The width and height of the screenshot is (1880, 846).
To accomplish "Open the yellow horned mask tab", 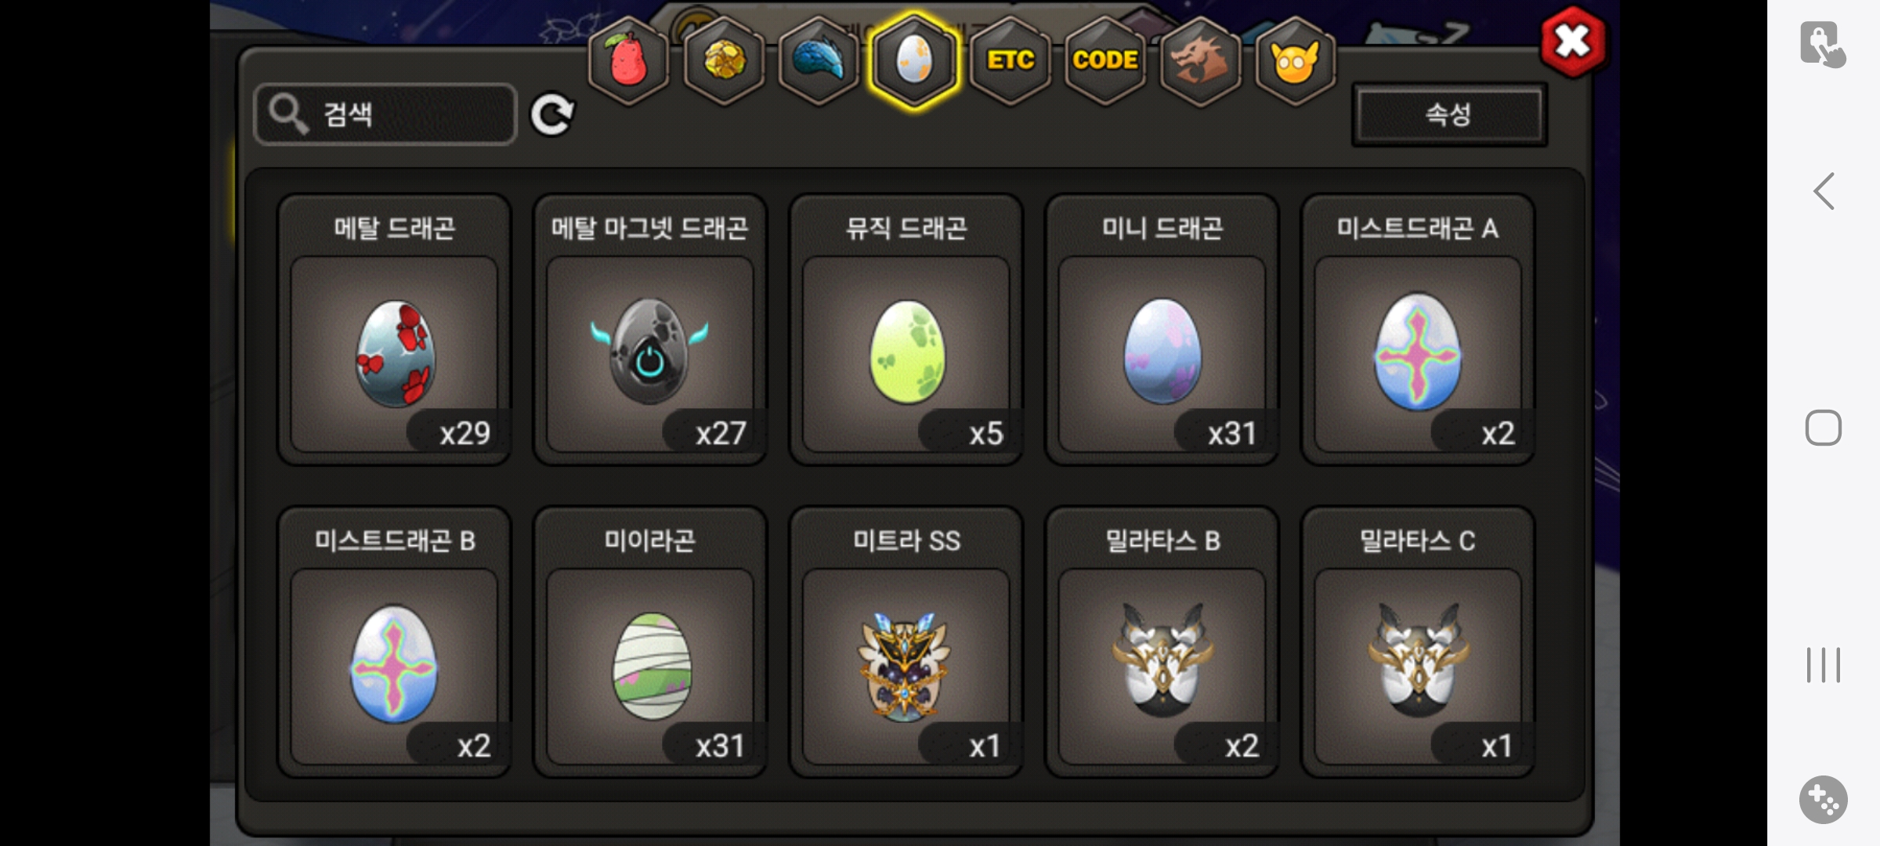I will pos(1295,60).
